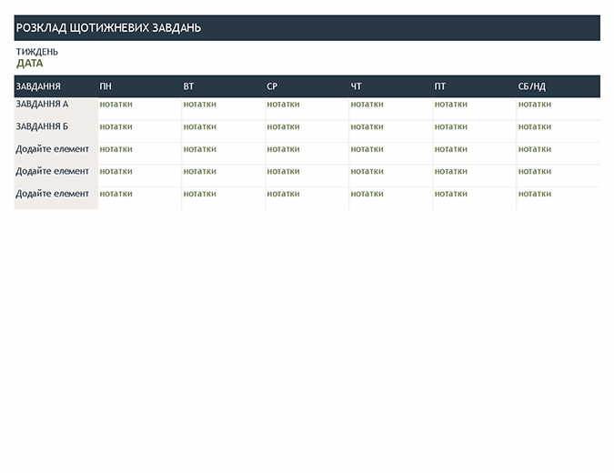The image size is (614, 473).
Task: Select the ТИЖДЕНЬ label cell
Action: [x=37, y=52]
